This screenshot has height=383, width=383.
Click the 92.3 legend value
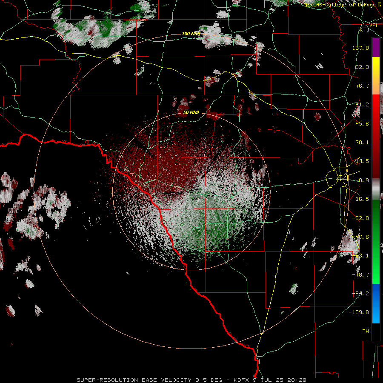[x=362, y=67]
